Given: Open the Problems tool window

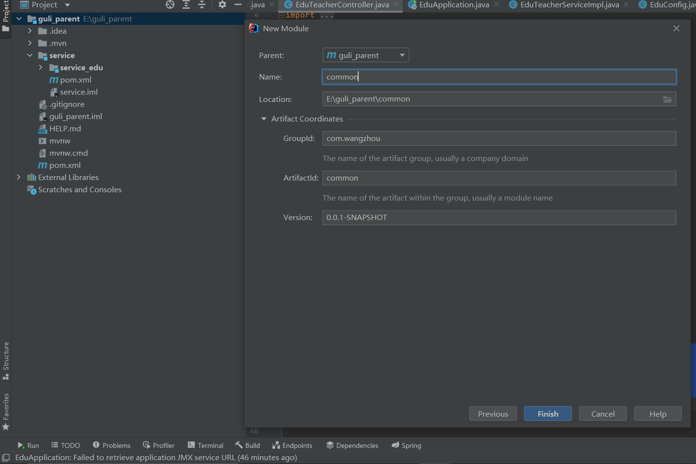Looking at the screenshot, I should point(111,445).
